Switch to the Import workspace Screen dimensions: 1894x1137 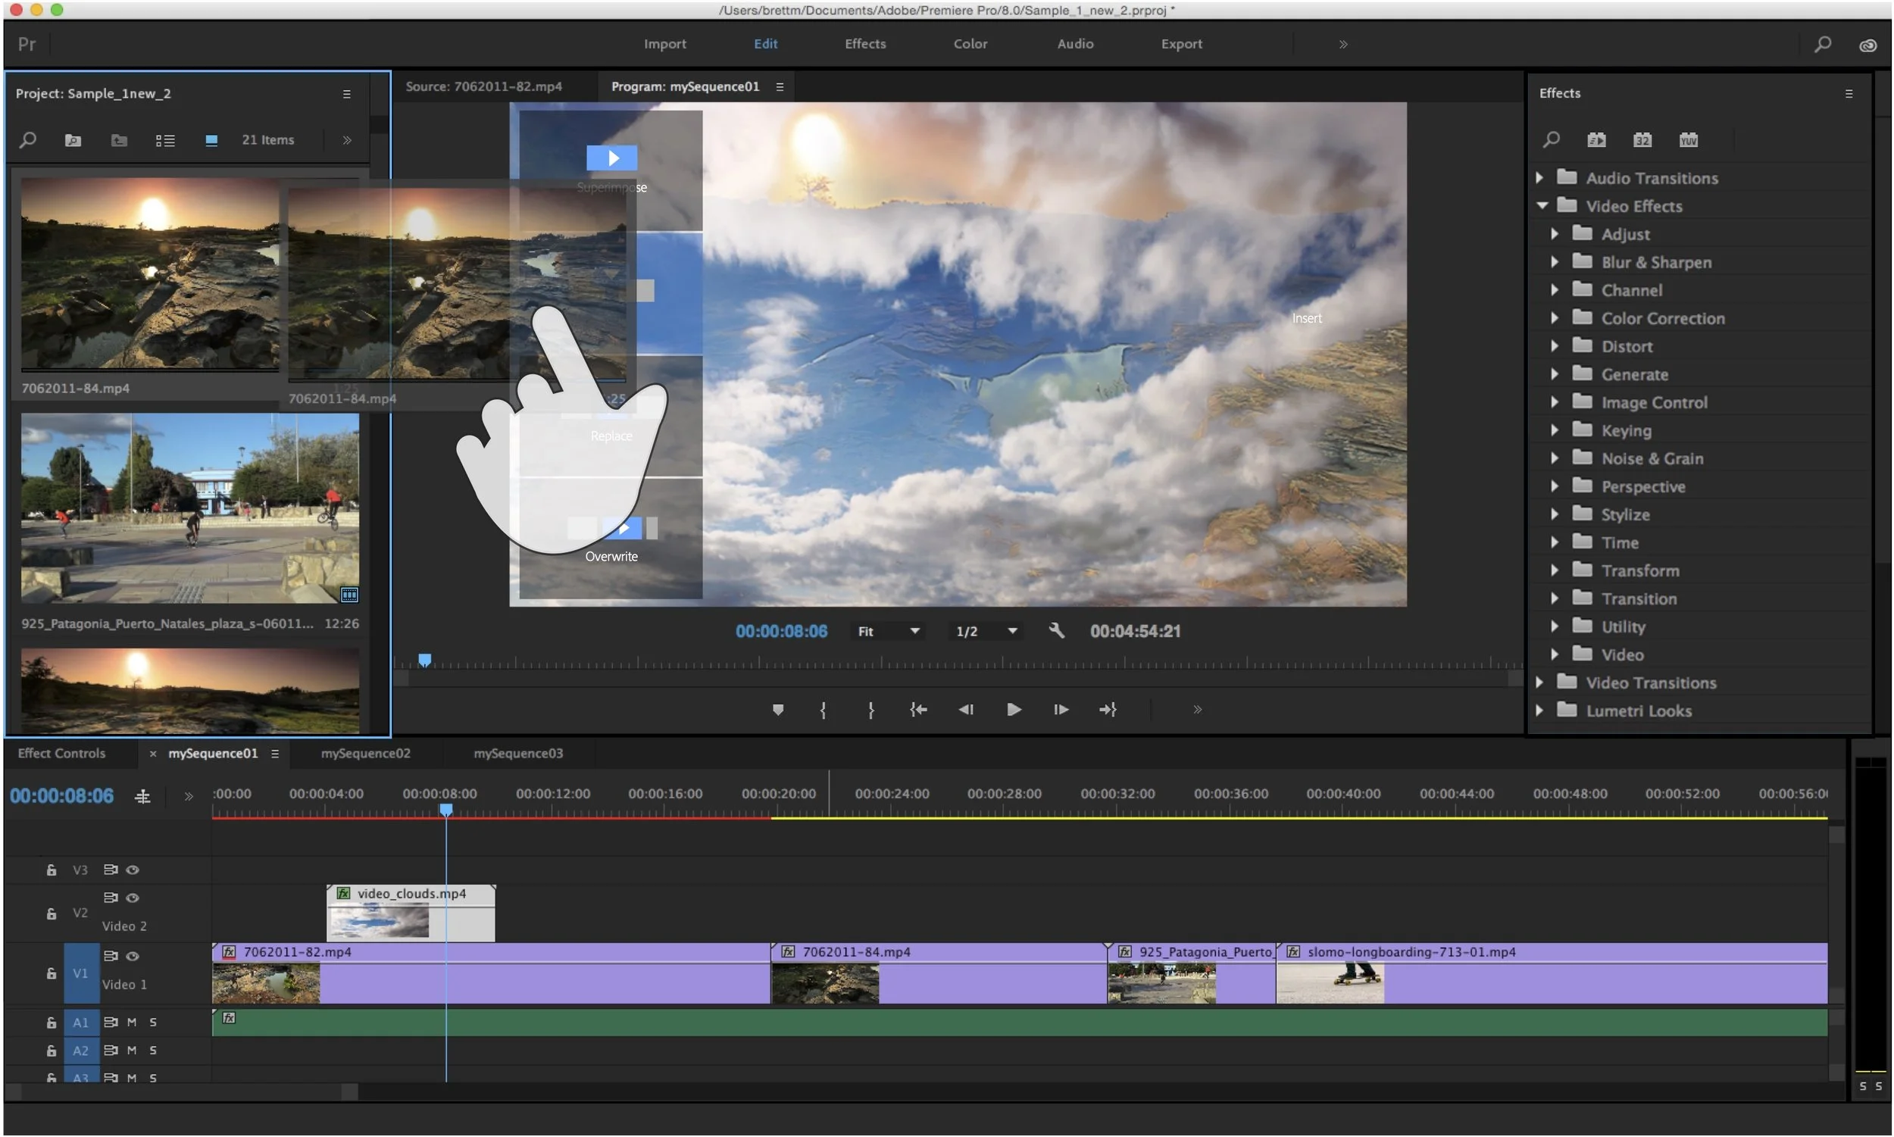(x=664, y=44)
